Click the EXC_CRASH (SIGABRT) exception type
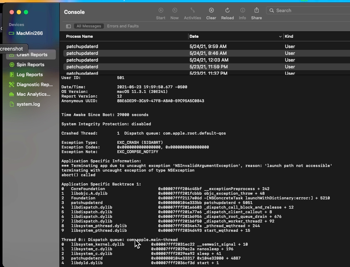 click(140, 142)
